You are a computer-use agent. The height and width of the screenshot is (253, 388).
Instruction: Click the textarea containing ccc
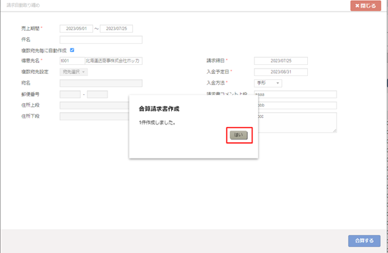[x=297, y=122]
